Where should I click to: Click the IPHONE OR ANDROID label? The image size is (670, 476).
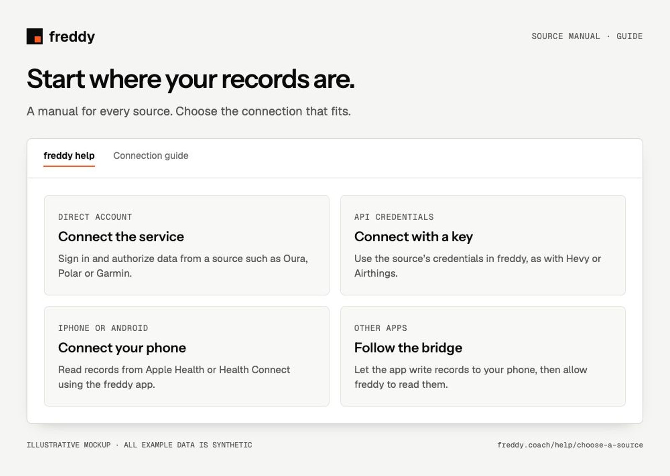pyautogui.click(x=103, y=328)
